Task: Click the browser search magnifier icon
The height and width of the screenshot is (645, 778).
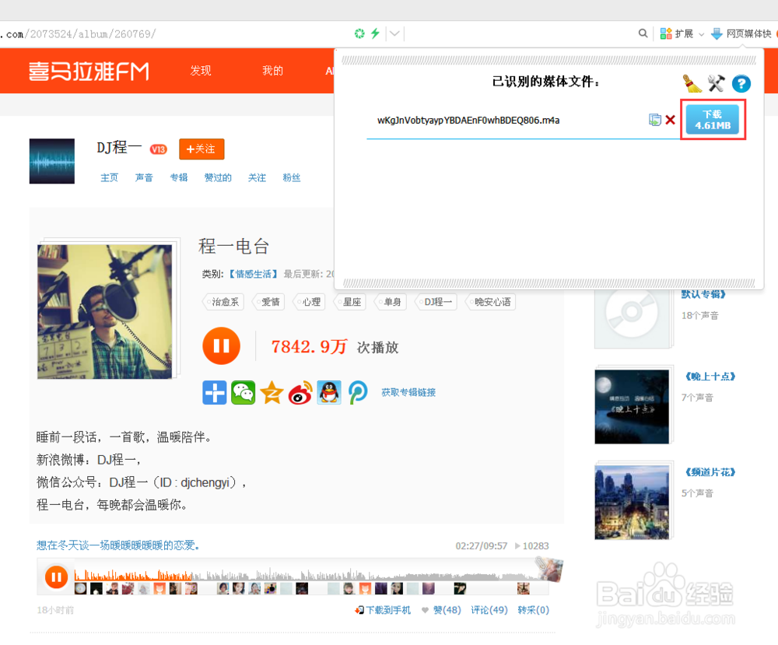Action: pos(643,33)
